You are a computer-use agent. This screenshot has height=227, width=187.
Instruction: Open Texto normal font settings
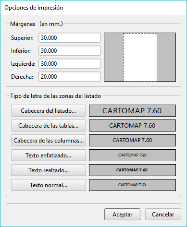tap(49, 185)
